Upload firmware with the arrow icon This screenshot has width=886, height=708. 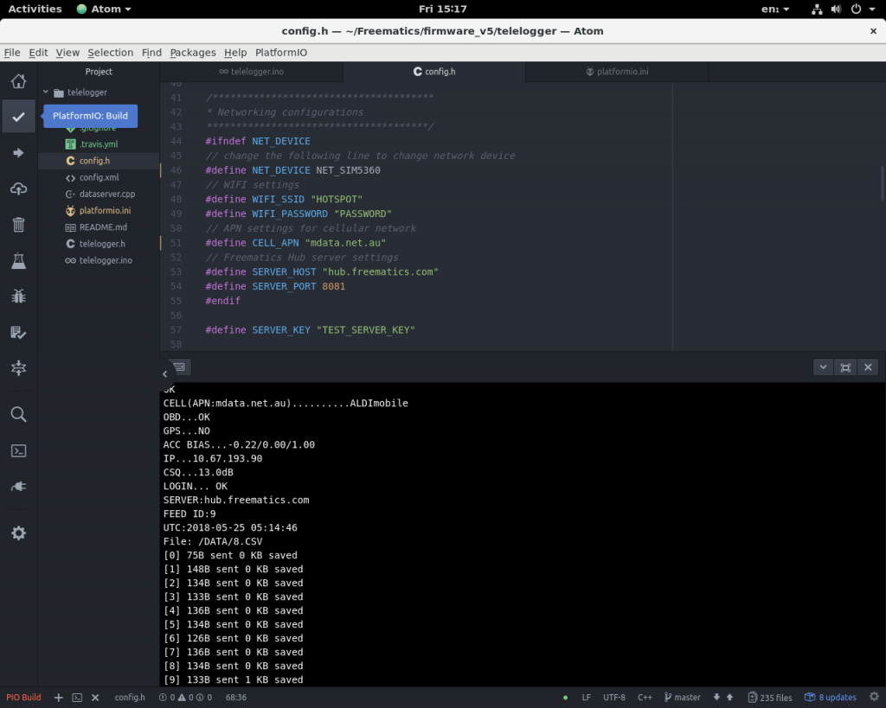pos(18,152)
